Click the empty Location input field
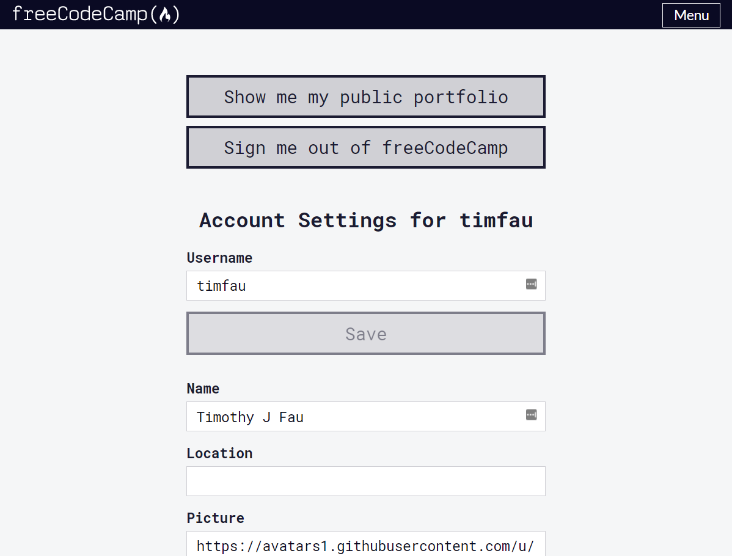Screen dimensions: 732x556 click(x=365, y=481)
